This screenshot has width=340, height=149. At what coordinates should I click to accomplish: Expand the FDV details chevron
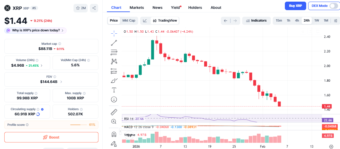61,82
